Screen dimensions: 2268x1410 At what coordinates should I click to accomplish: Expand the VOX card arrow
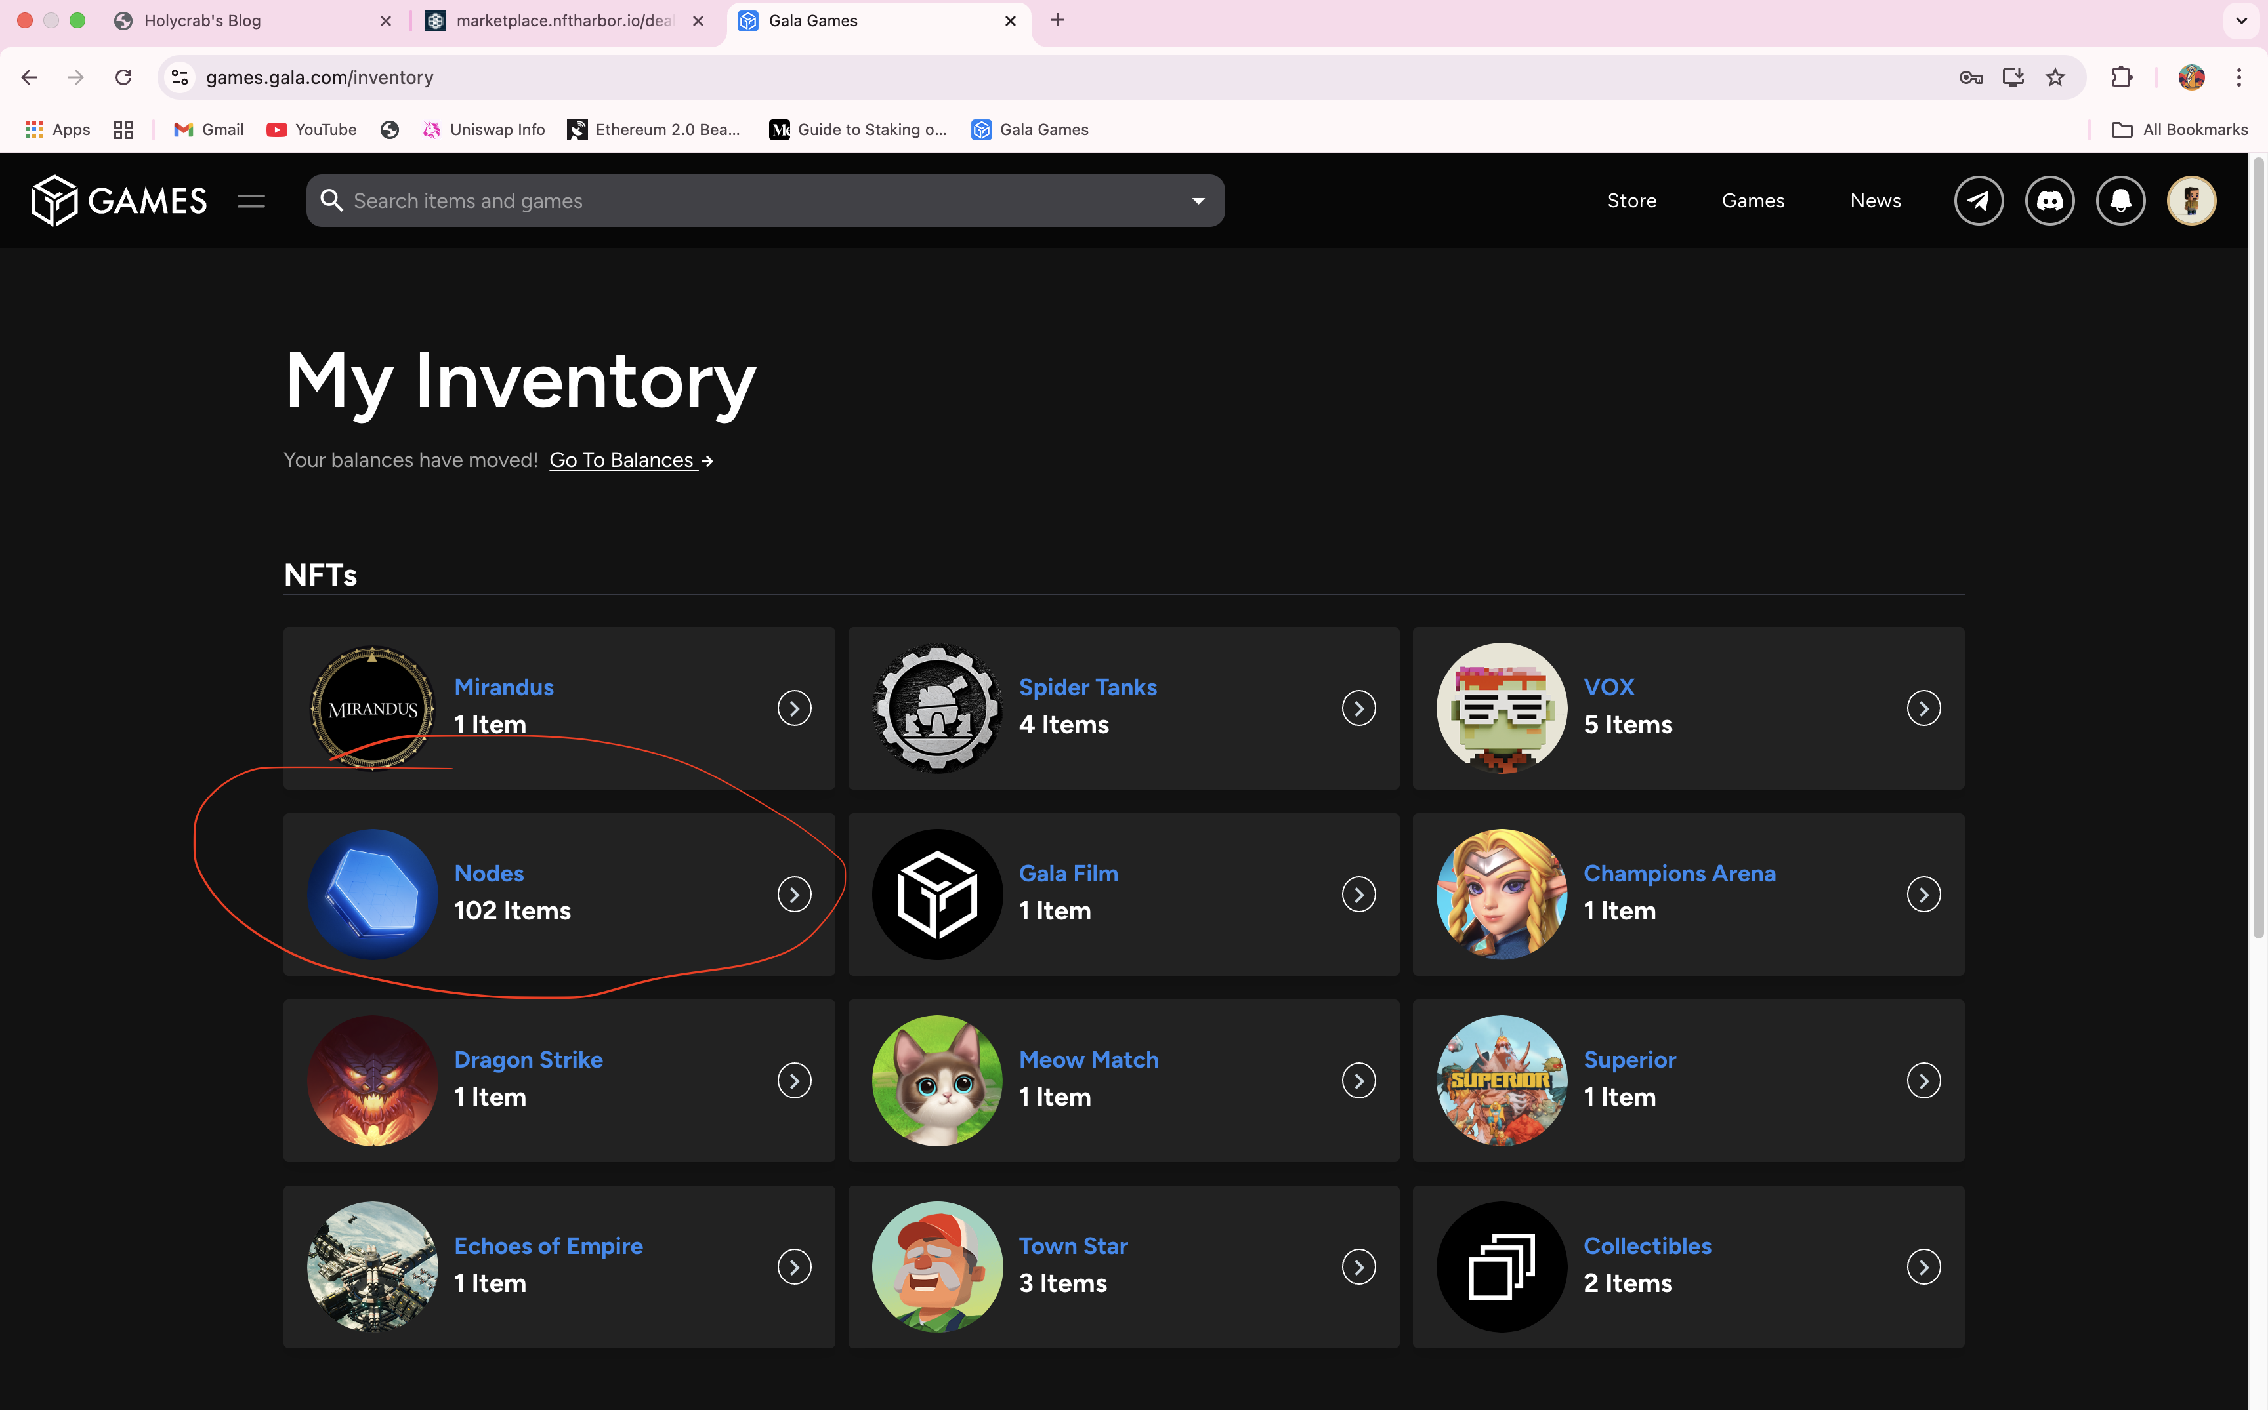point(1923,708)
